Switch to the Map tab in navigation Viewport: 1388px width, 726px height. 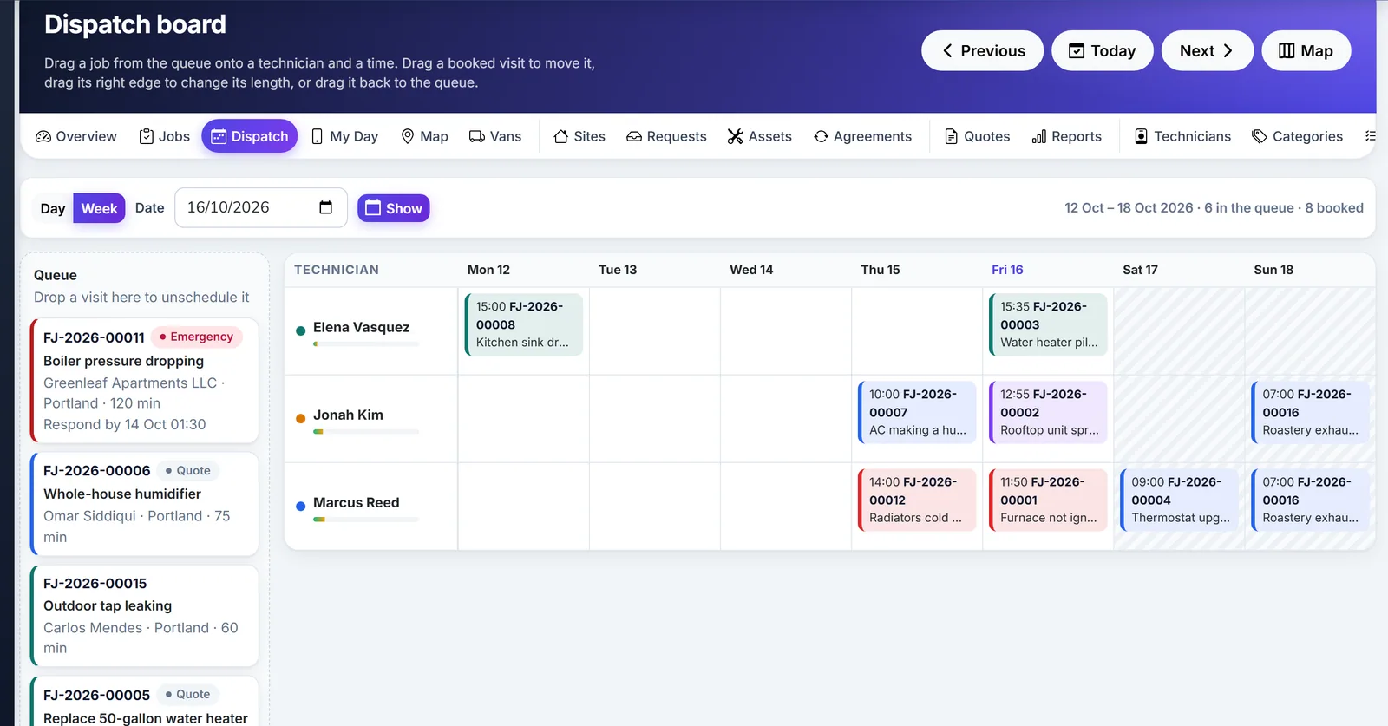click(424, 136)
